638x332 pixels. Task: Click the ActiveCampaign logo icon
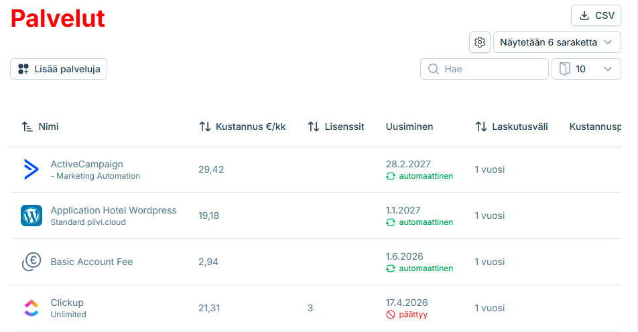click(31, 169)
